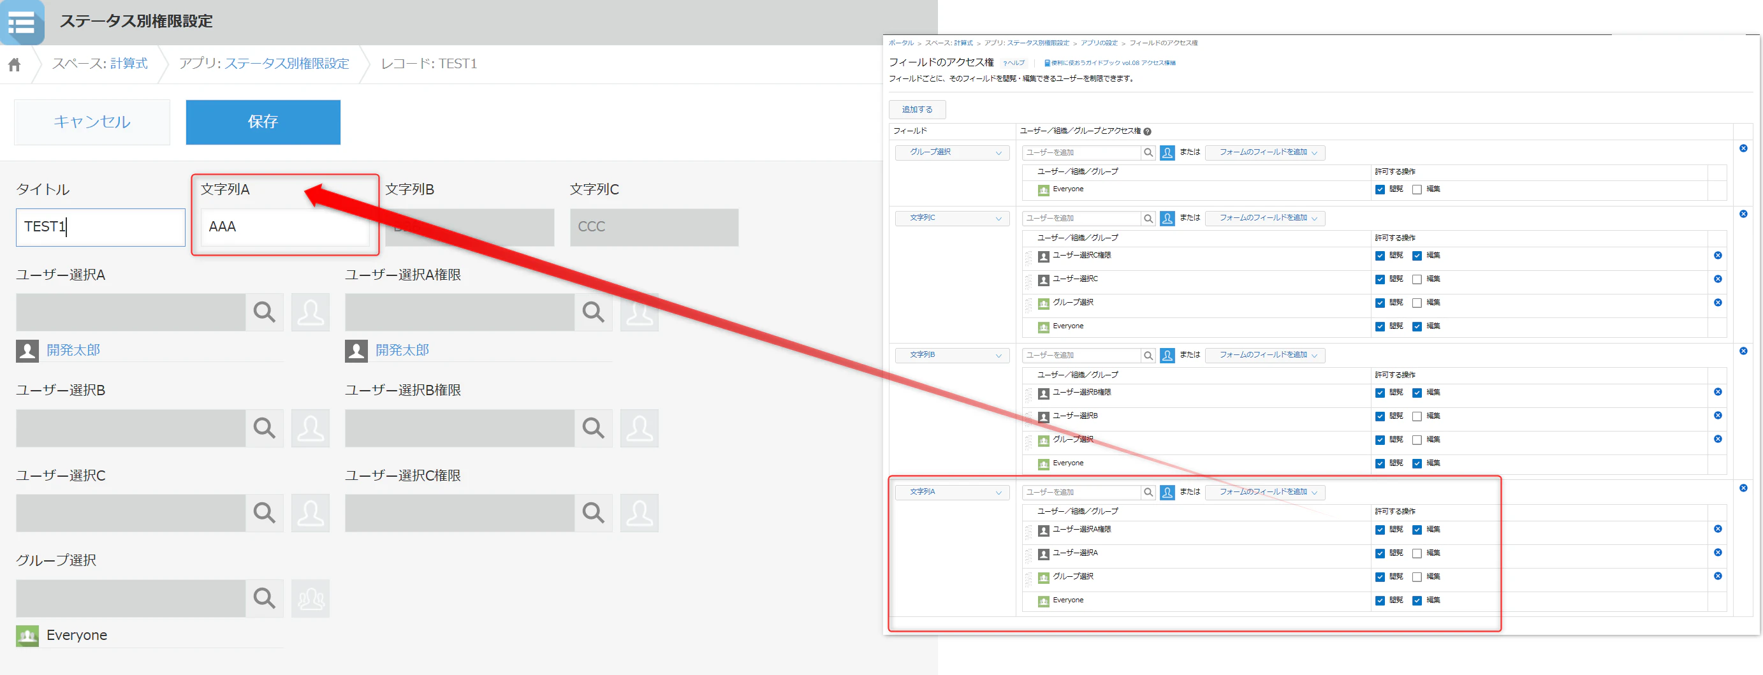Click search icon in 文字列B access row
Screen dimensions: 1763x675
click(1148, 356)
